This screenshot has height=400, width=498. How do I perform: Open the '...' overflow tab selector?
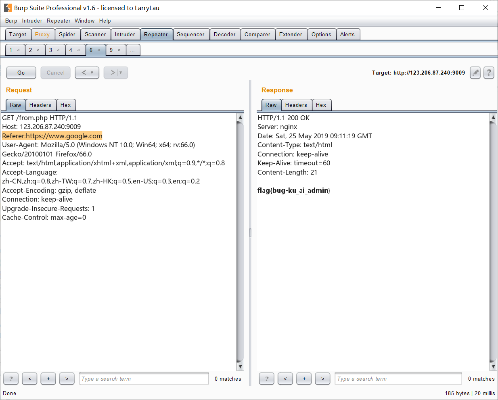click(x=133, y=50)
